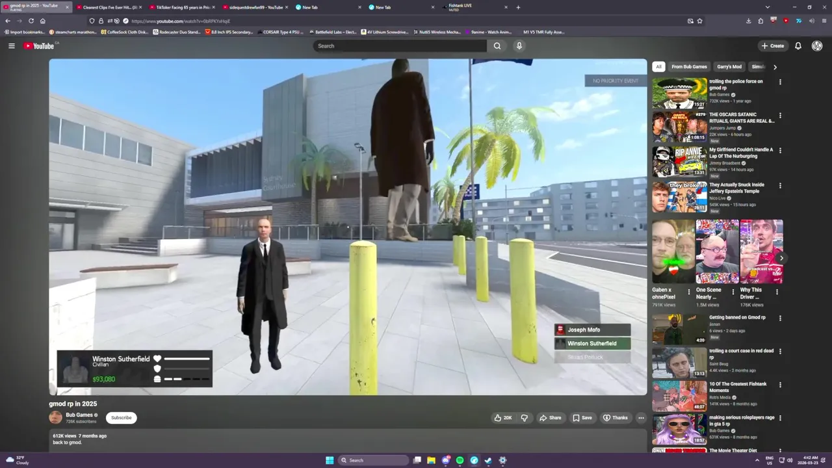Open the Battlefield Labs bookmark

click(x=333, y=32)
